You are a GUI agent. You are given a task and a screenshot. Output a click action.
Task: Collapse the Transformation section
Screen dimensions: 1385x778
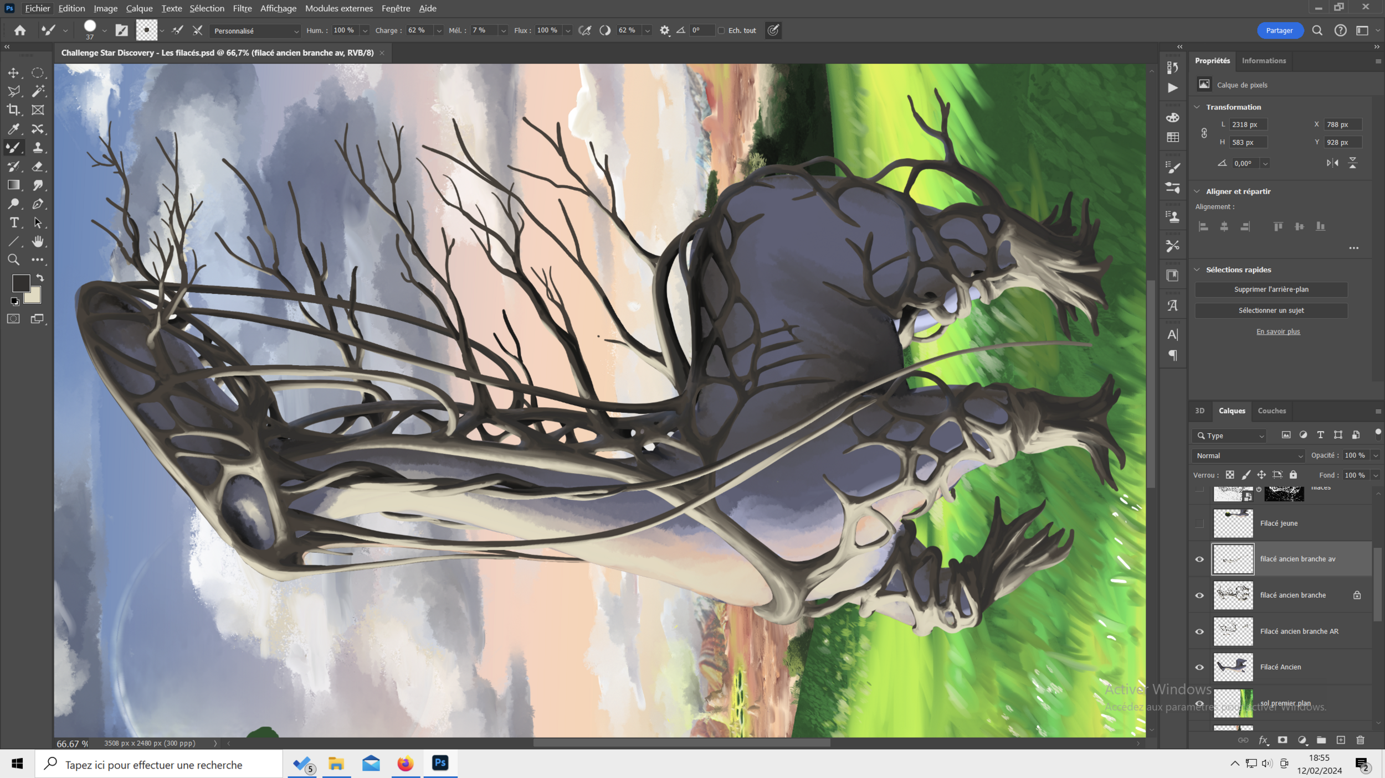tap(1197, 107)
